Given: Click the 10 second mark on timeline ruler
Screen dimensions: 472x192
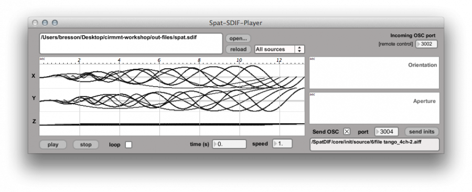Looking at the screenshot, I should pos(239,60).
